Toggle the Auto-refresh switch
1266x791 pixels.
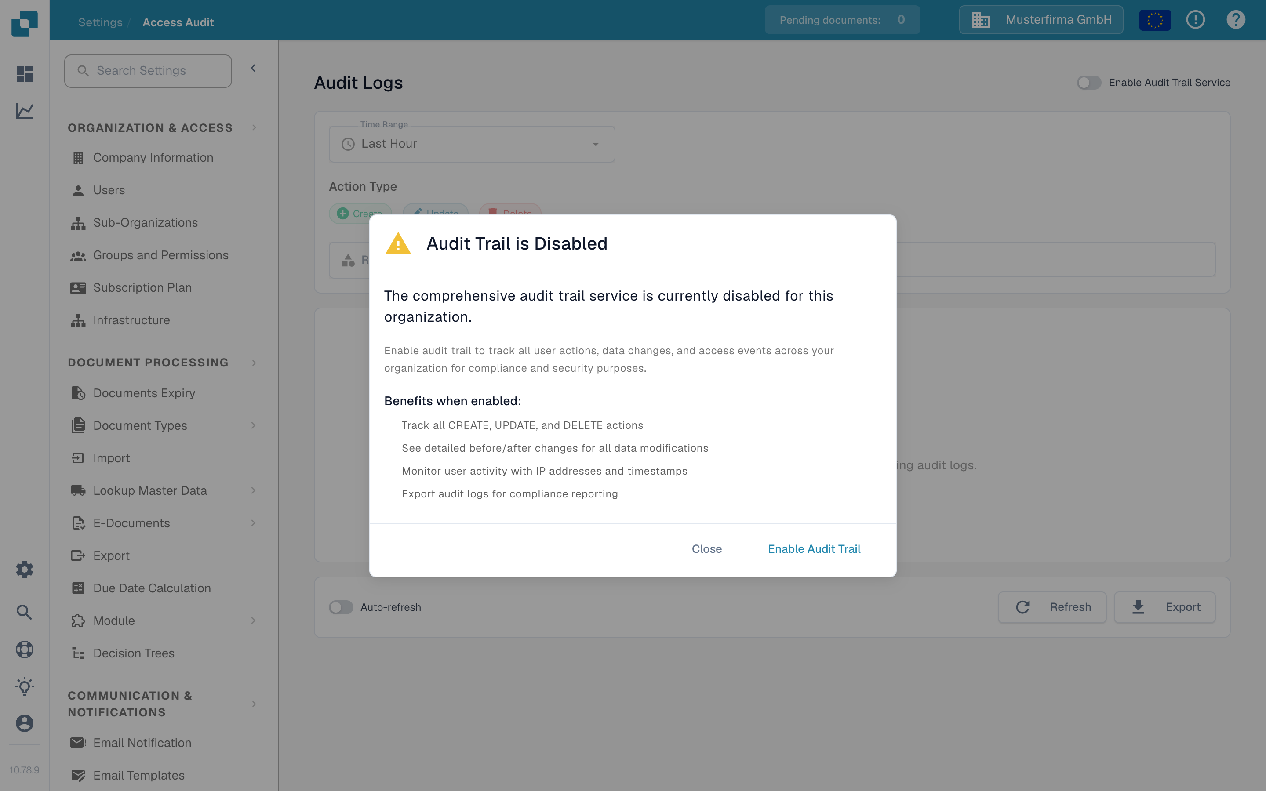coord(341,607)
